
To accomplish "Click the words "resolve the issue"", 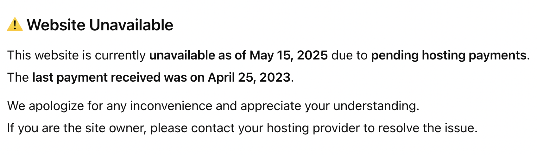I will (x=427, y=128).
